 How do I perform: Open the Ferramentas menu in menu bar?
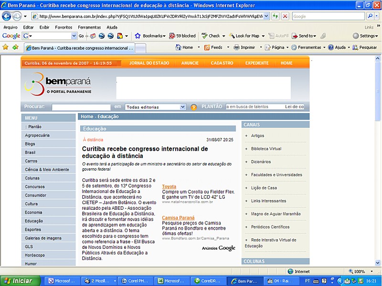[x=89, y=27]
